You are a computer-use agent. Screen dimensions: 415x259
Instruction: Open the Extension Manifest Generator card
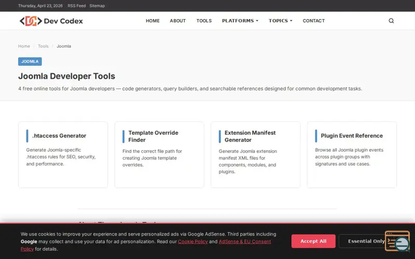coord(256,154)
